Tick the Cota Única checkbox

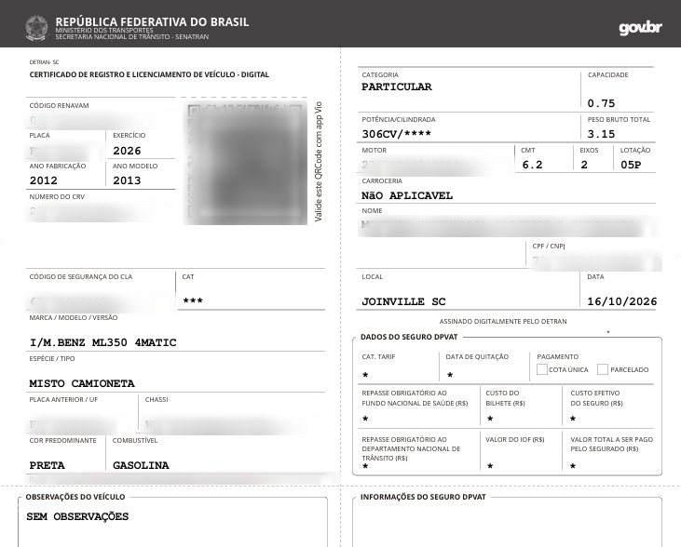pyautogui.click(x=541, y=369)
